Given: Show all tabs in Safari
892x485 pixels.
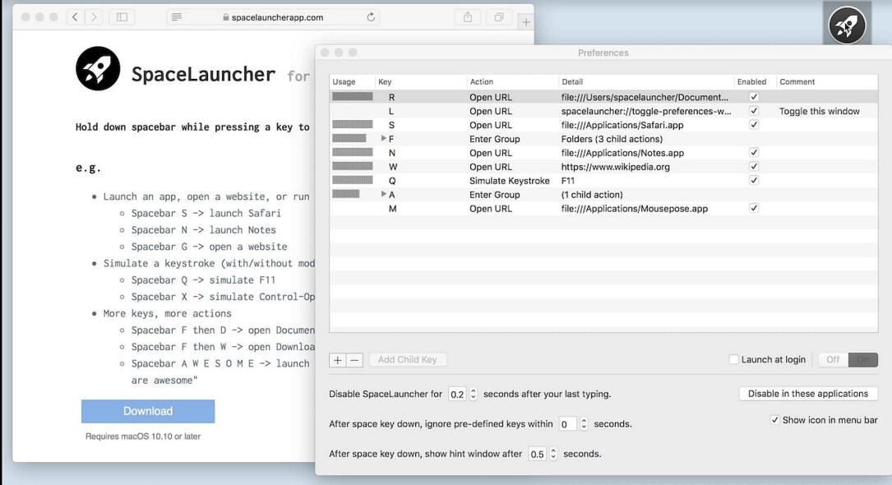Looking at the screenshot, I should 498,16.
